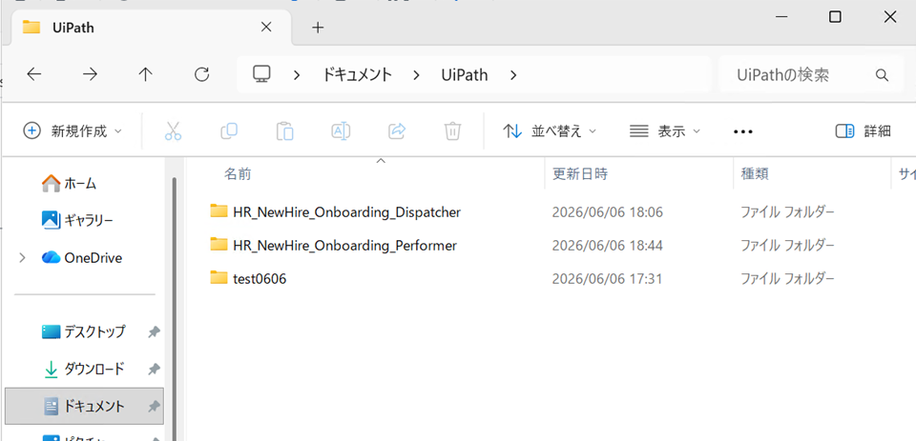Maximize the Explorer window
The height and width of the screenshot is (441, 916).
click(x=836, y=17)
